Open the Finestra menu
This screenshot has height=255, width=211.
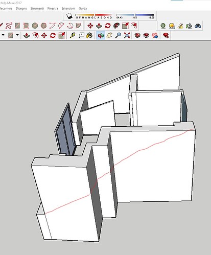(53, 8)
